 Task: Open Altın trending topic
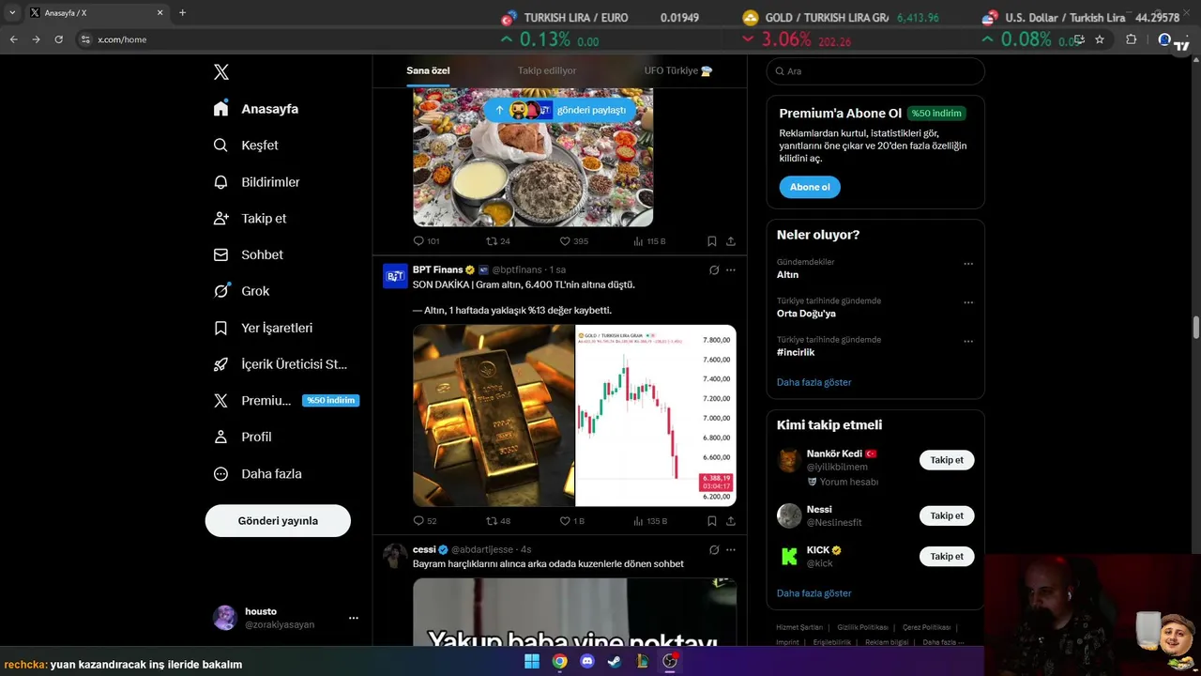click(787, 275)
